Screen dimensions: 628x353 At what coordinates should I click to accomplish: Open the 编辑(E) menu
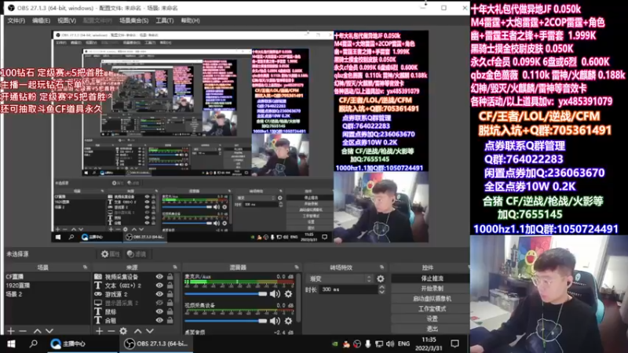(x=42, y=20)
